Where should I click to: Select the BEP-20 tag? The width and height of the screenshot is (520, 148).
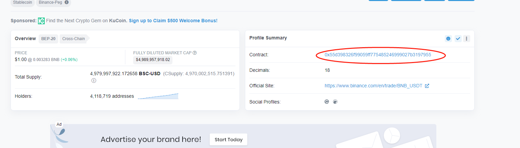pyautogui.click(x=48, y=38)
